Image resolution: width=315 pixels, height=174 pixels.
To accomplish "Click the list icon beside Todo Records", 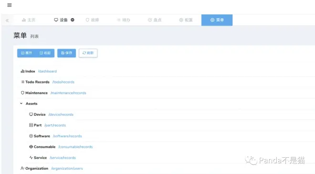I will point(22,82).
